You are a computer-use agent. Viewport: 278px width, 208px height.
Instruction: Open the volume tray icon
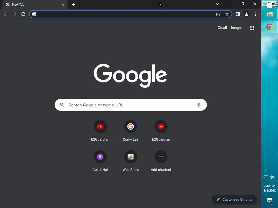[x=272, y=177]
